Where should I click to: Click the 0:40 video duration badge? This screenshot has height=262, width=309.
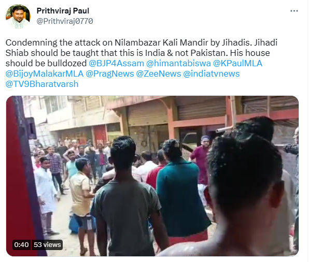click(21, 245)
